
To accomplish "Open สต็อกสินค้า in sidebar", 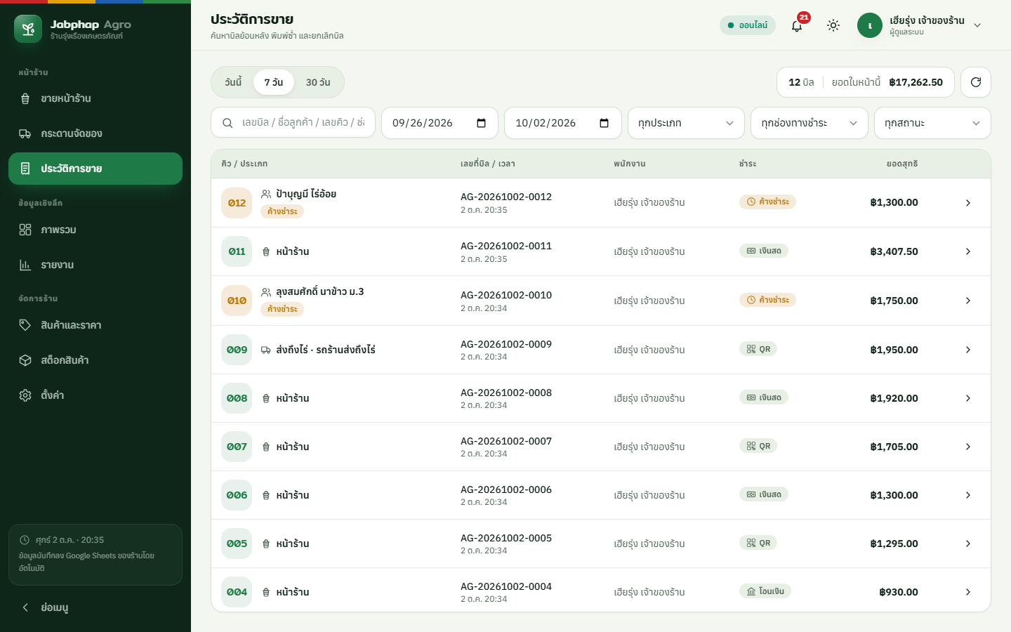I will [x=95, y=360].
